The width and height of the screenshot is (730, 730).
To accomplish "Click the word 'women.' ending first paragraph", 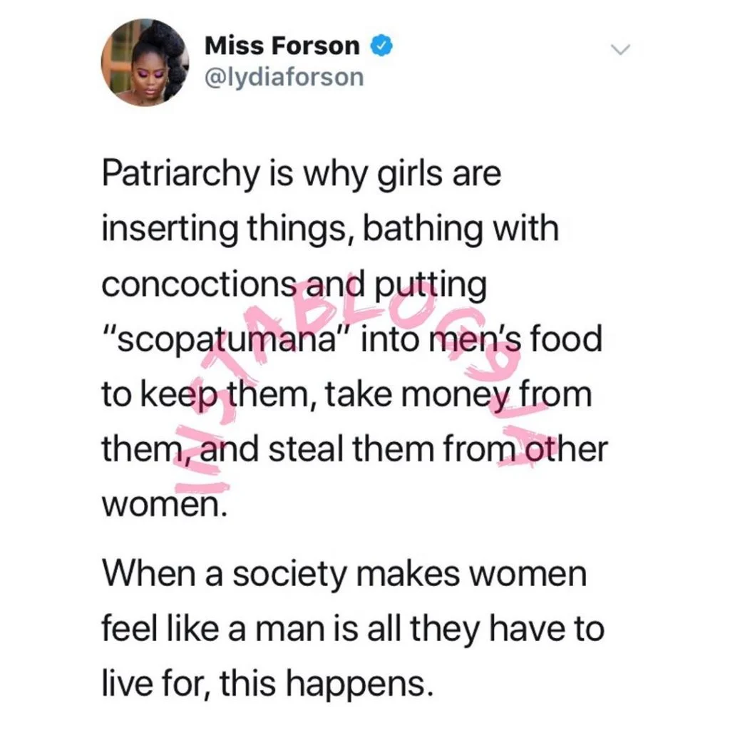I will coord(165,505).
